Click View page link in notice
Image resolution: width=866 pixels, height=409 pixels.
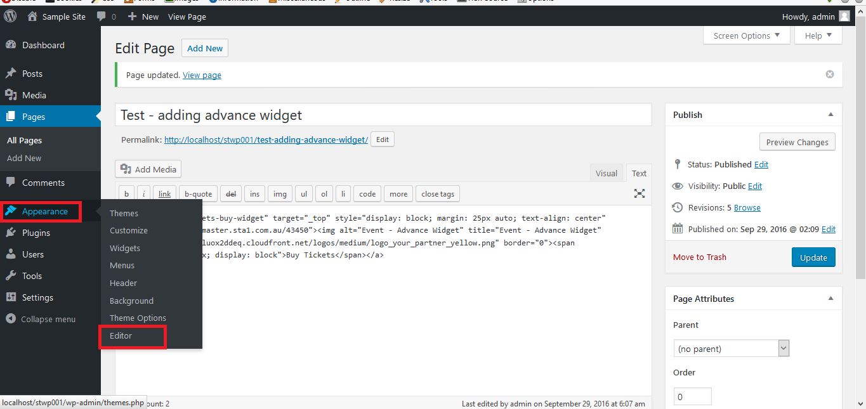pyautogui.click(x=202, y=75)
